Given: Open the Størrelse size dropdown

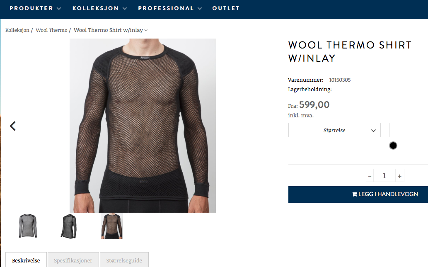Looking at the screenshot, I should tap(334, 130).
